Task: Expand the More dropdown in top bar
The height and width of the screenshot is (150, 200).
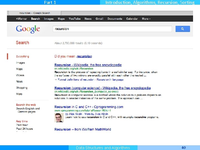Action: pyautogui.click(x=146, y=19)
